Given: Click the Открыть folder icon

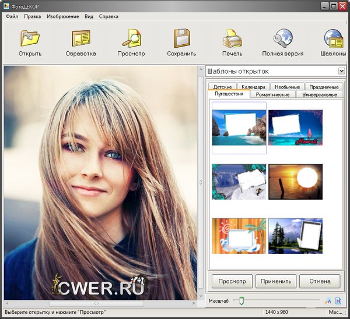Looking at the screenshot, I should [x=30, y=38].
